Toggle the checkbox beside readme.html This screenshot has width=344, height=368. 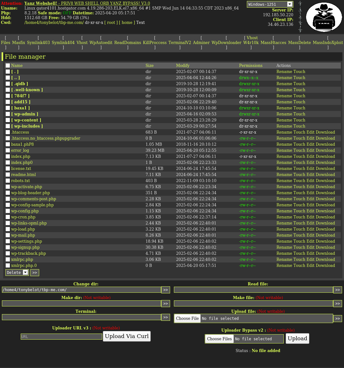click(x=8, y=174)
